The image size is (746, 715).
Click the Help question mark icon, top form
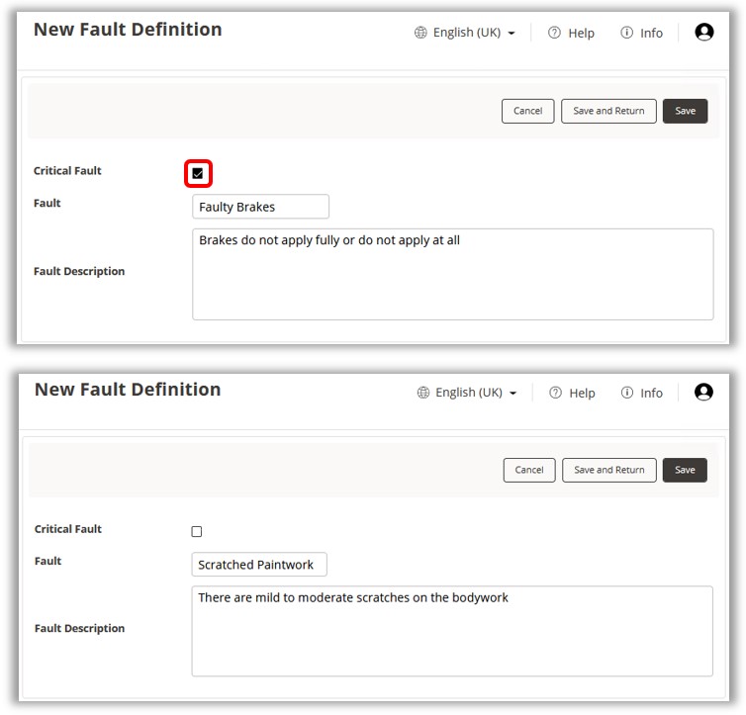click(554, 33)
